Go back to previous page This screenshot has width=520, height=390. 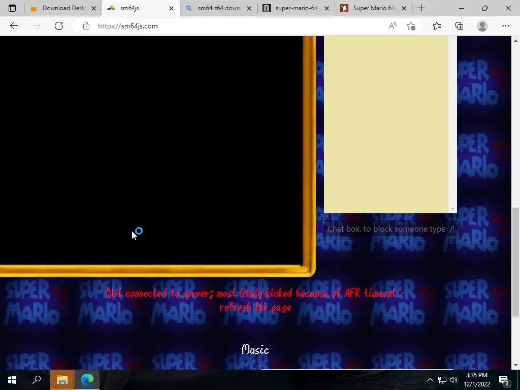point(14,26)
